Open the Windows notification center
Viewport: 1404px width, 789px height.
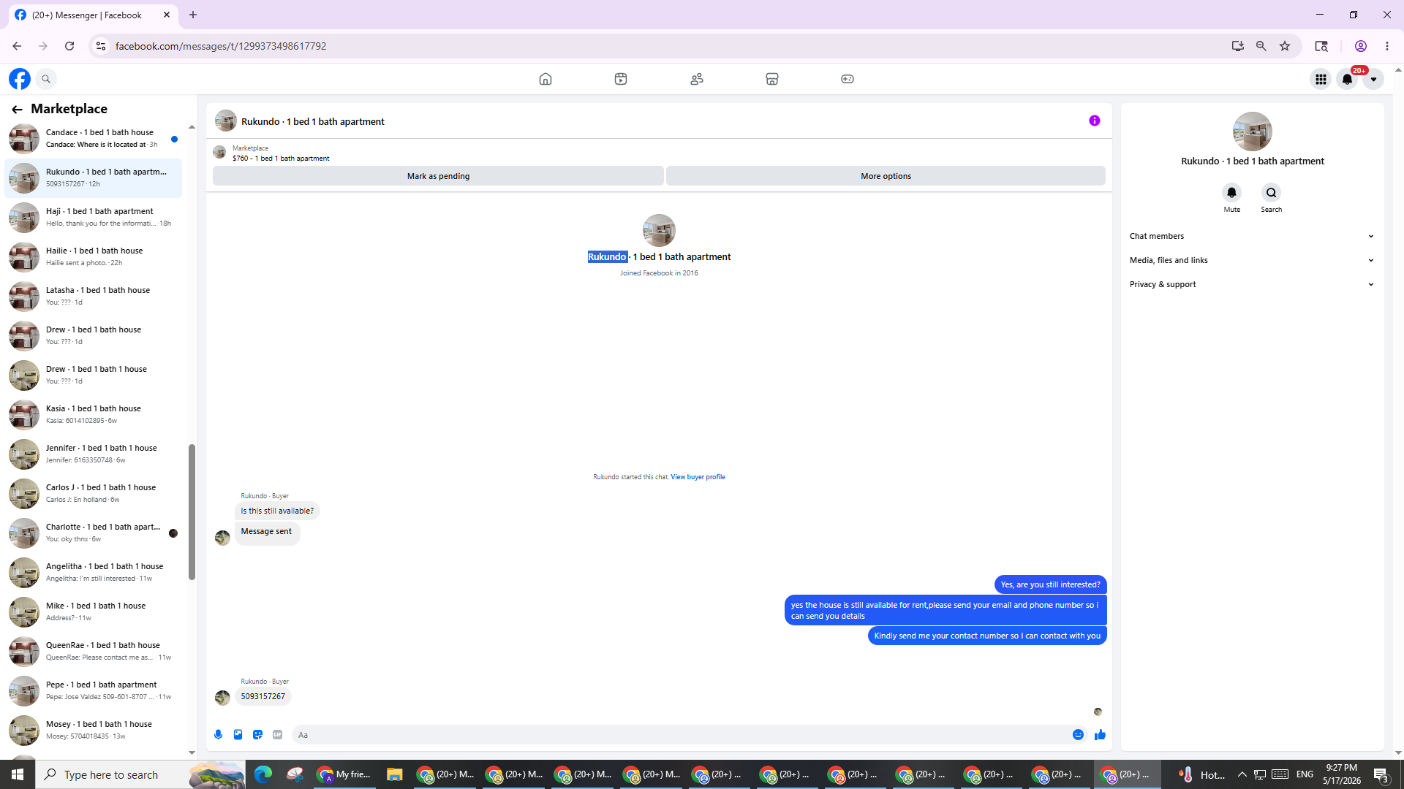click(1381, 774)
